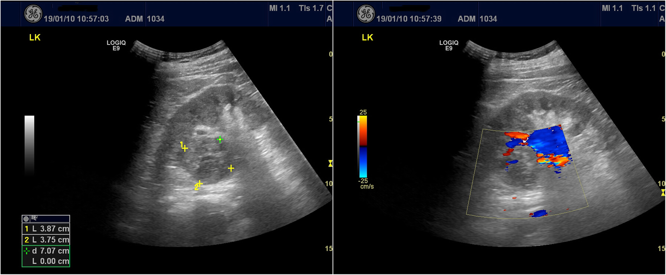The height and width of the screenshot is (275, 666).
Task: Click the '25' top velocity value
Action: pos(363,112)
